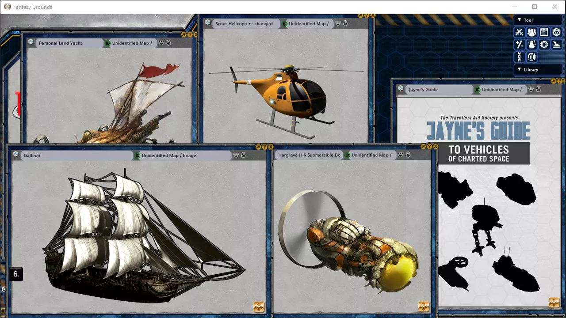Click the icon left of Jayne's Guide lock
Image resolution: width=566 pixels, height=318 pixels.
tap(531, 89)
